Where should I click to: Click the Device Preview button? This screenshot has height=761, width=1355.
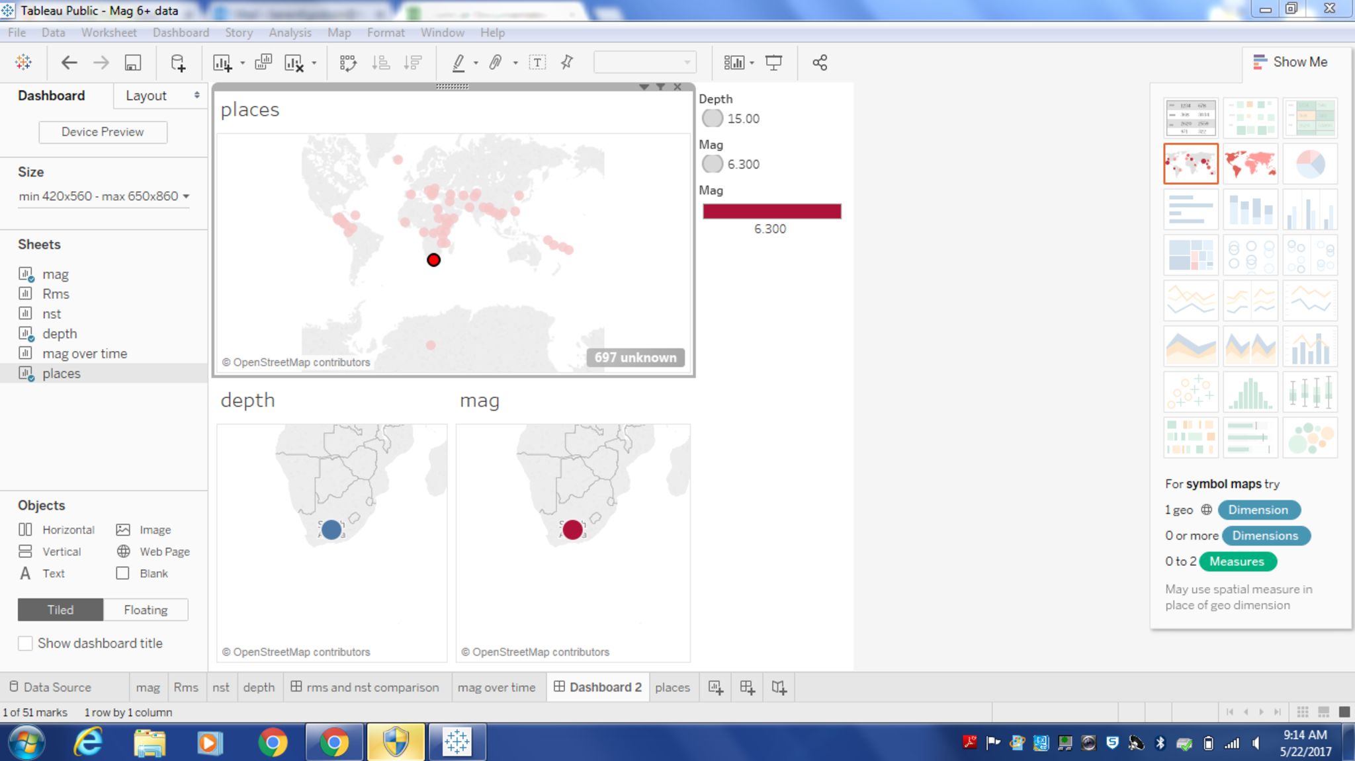tap(103, 132)
